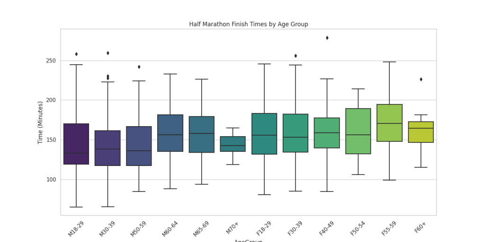485x242 pixels.
Task: Click the outlier point above F30-39
Action: point(296,56)
